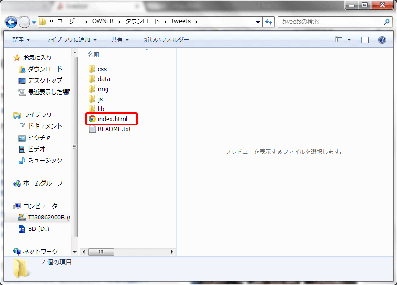Expand the arrow after ダウンロード breadcrumb
Image resolution: width=397 pixels, height=285 pixels.
[x=166, y=22]
